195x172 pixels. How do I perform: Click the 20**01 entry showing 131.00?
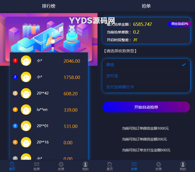point(49,126)
